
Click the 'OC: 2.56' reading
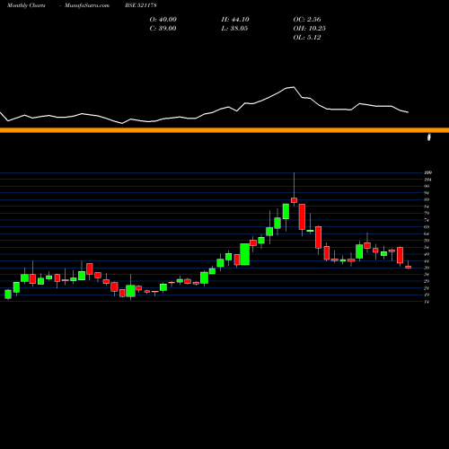tap(307, 20)
